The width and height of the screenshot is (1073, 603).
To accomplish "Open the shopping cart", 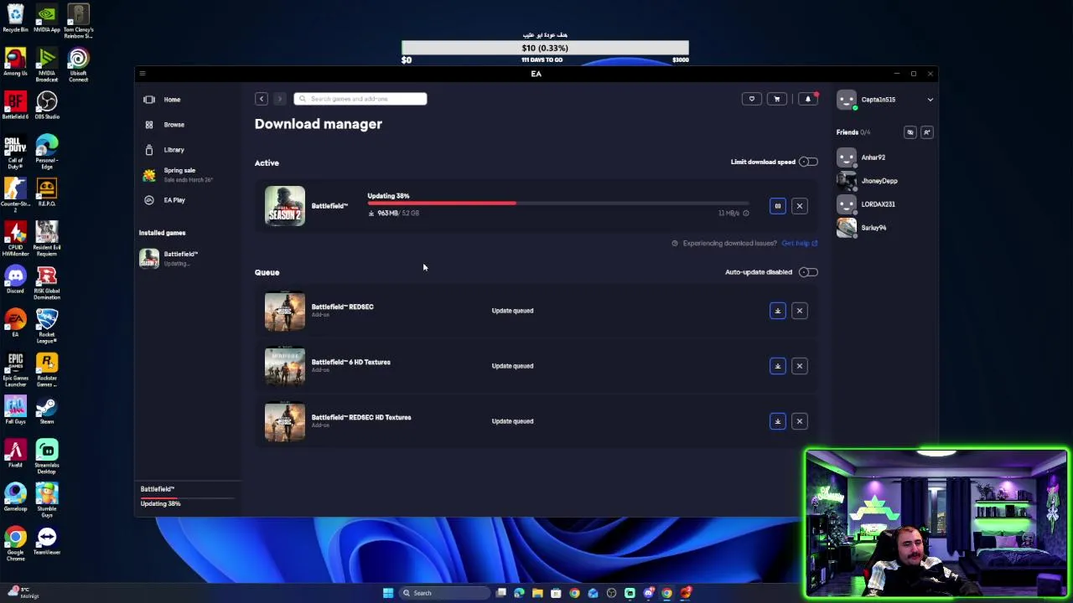I will click(x=776, y=99).
